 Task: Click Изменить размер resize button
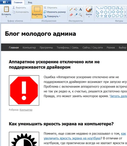point(55,12)
